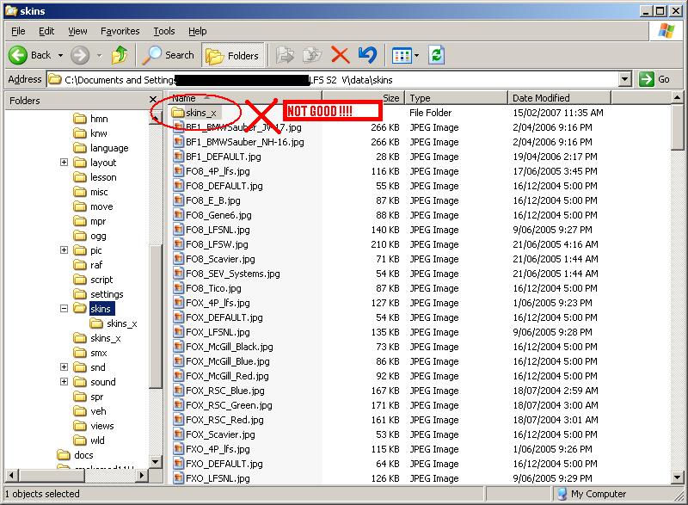Expand the snd folder tree node

coord(64,366)
